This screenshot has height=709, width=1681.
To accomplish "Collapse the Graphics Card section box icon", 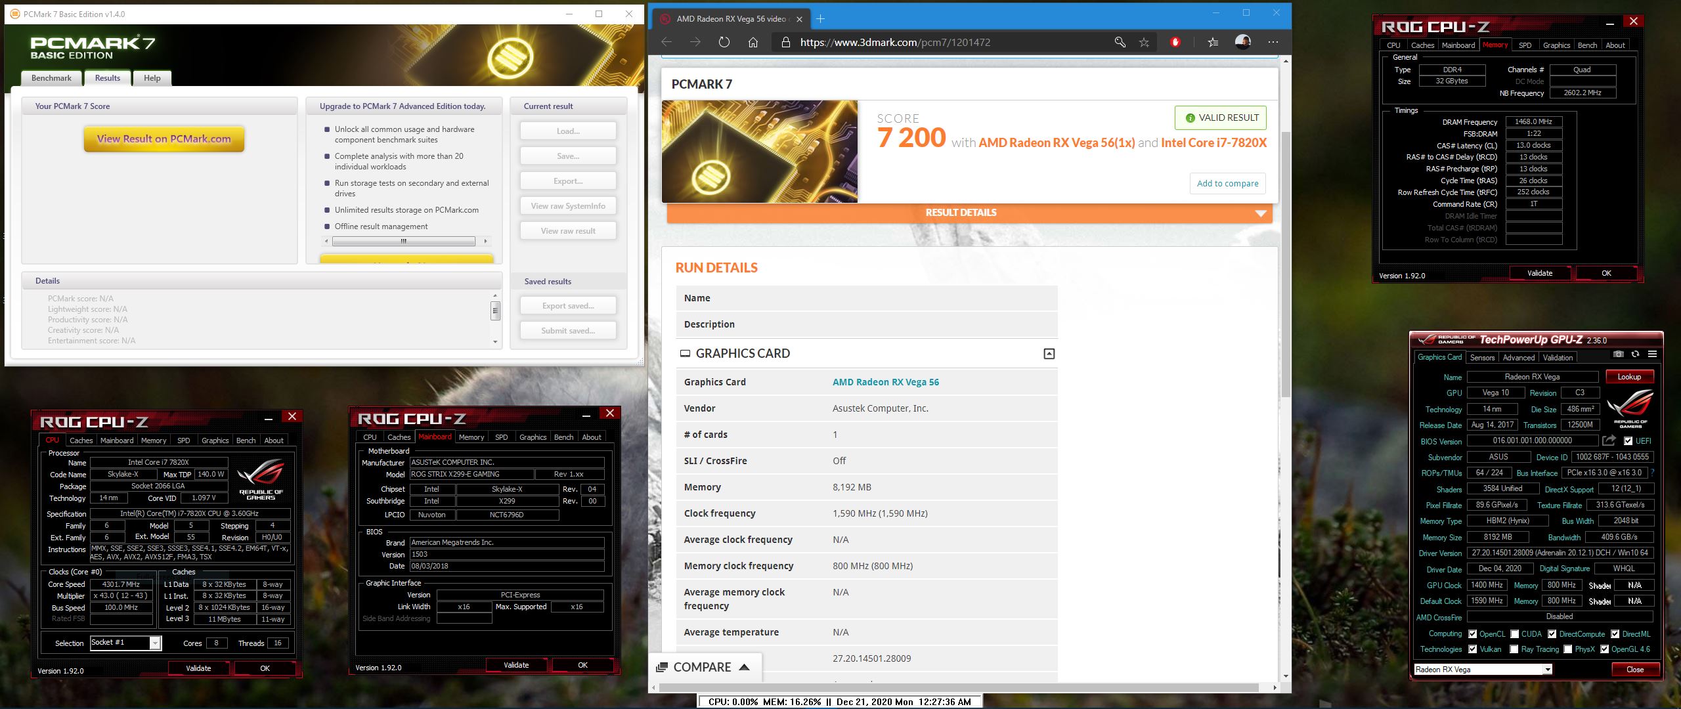I will click(x=1049, y=354).
